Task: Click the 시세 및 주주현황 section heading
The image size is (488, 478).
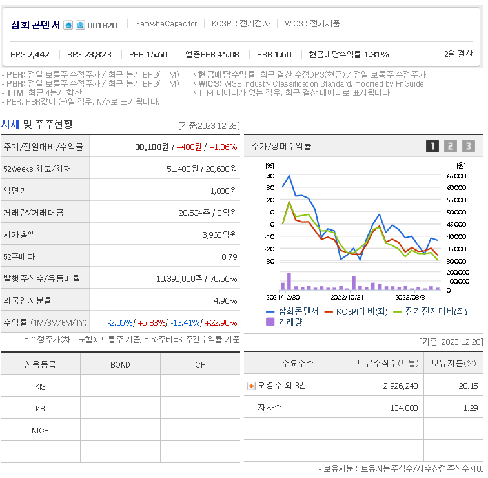Action: 37,124
